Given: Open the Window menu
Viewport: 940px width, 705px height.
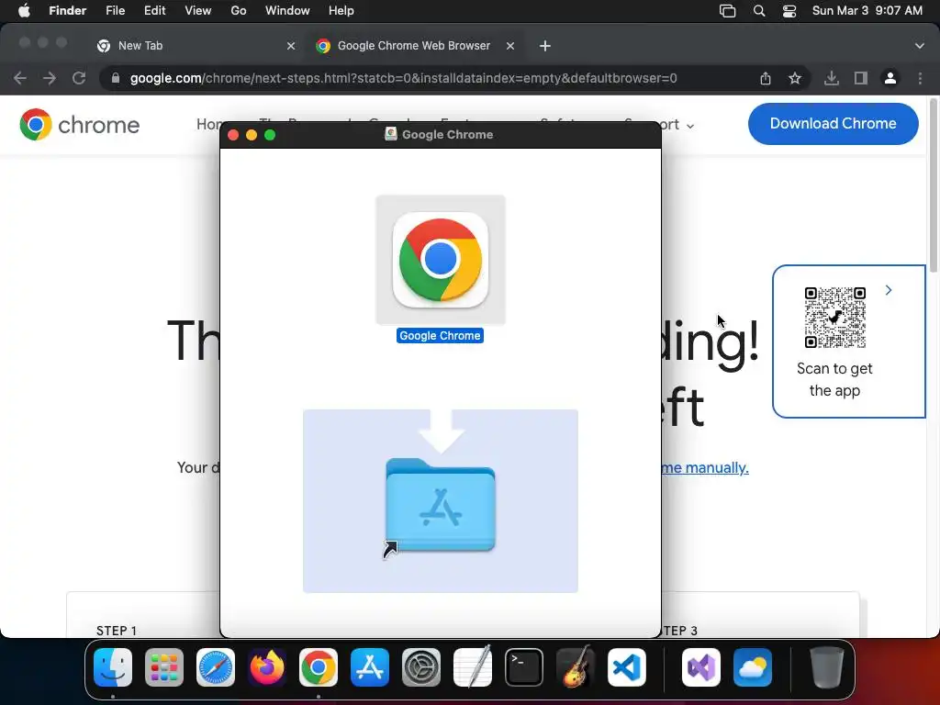Looking at the screenshot, I should point(287,11).
